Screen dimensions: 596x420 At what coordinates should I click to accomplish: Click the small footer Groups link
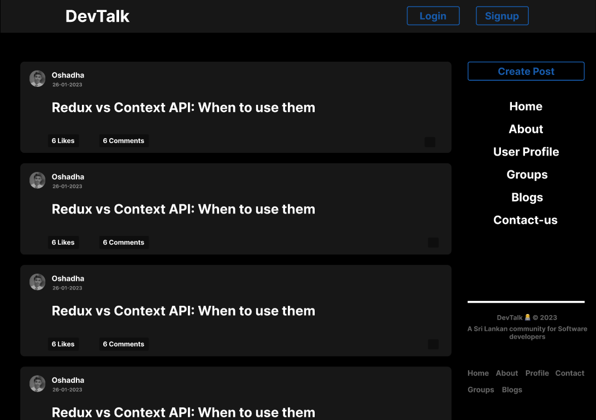pyautogui.click(x=481, y=390)
